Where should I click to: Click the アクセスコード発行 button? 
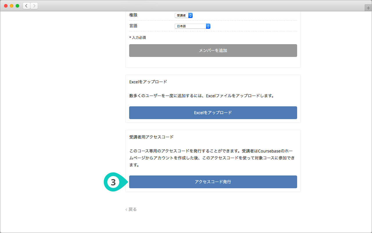tap(213, 182)
